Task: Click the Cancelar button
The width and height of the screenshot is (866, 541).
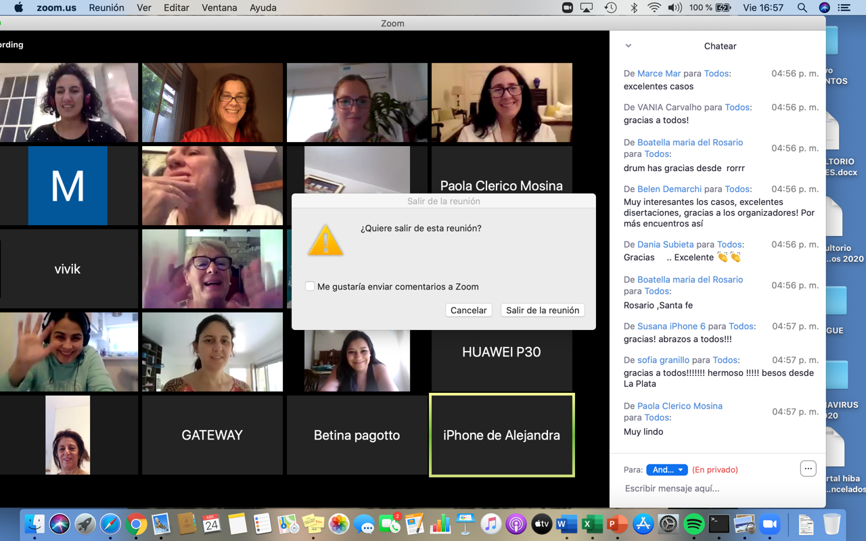Action: point(468,310)
